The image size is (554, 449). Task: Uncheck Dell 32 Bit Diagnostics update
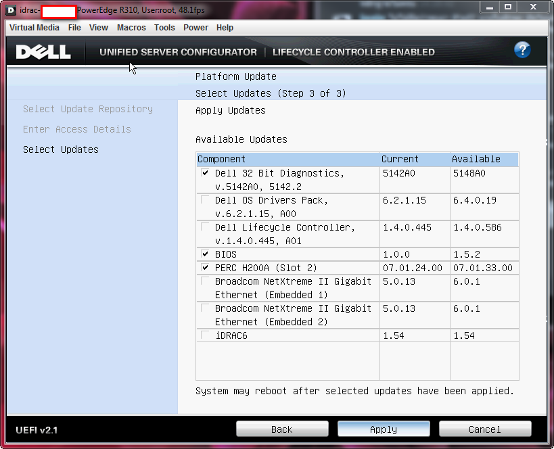click(205, 172)
